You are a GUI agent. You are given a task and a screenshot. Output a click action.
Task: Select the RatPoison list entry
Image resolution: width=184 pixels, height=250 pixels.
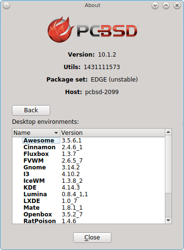(x=88, y=221)
